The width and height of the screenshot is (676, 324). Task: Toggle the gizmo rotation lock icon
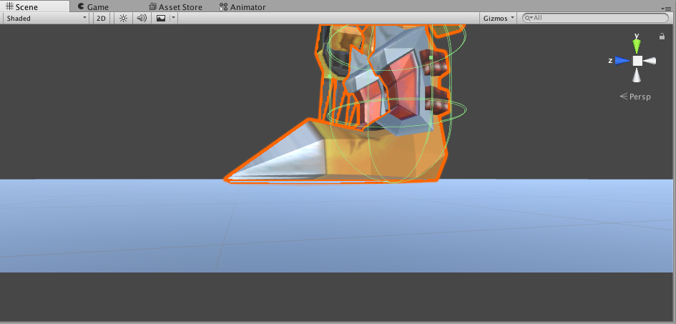click(x=662, y=36)
